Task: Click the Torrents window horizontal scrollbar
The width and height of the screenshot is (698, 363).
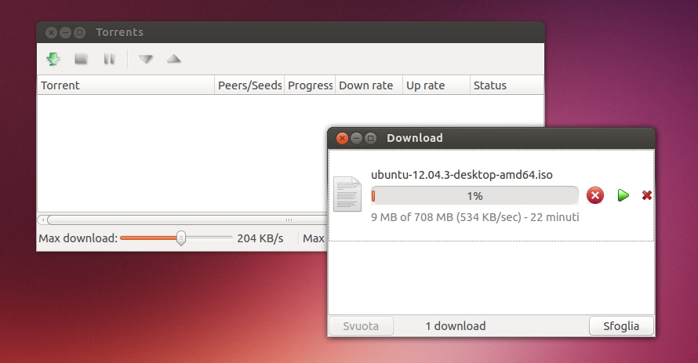Action: (187, 220)
